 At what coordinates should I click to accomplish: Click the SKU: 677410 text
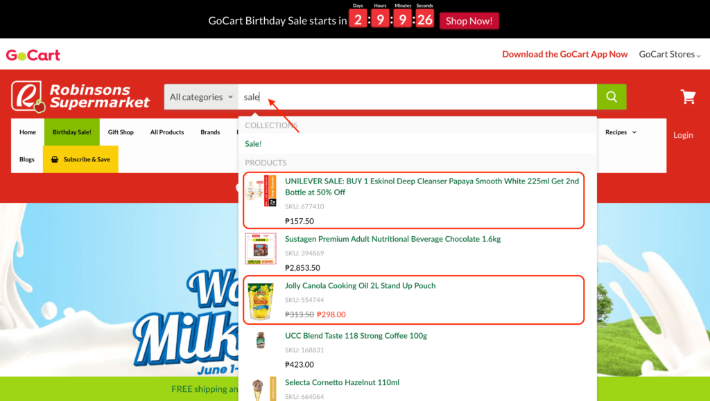[x=304, y=206]
